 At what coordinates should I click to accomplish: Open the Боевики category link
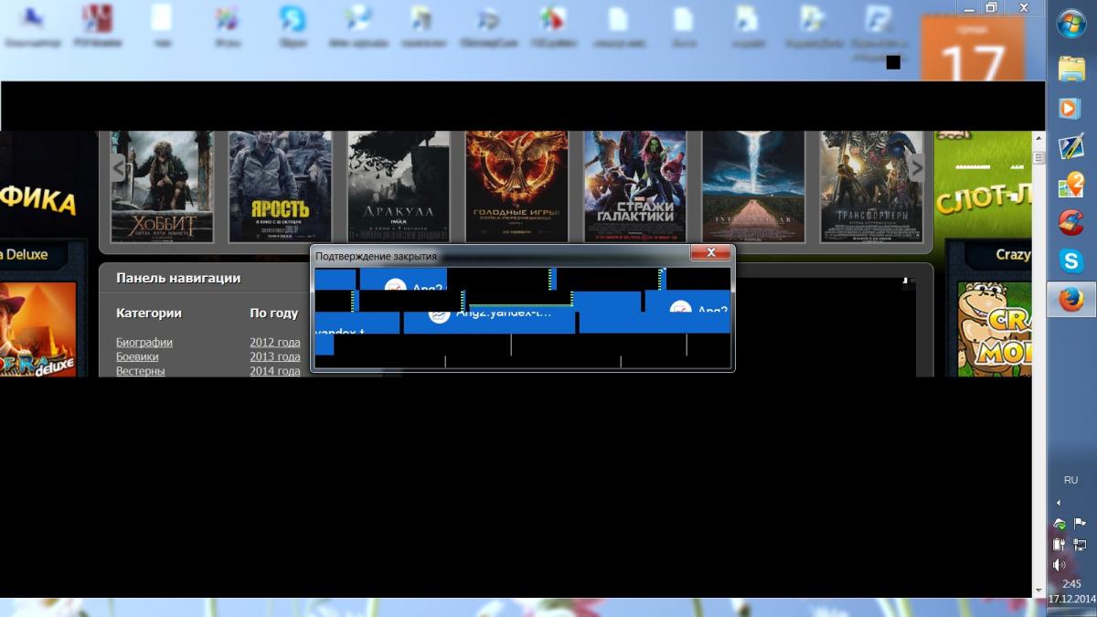pyautogui.click(x=137, y=356)
